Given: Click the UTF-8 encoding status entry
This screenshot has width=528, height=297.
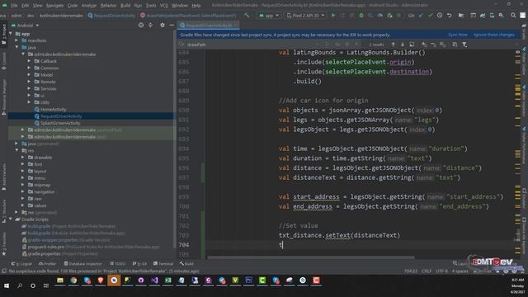Looking at the screenshot, I should pos(441,271).
